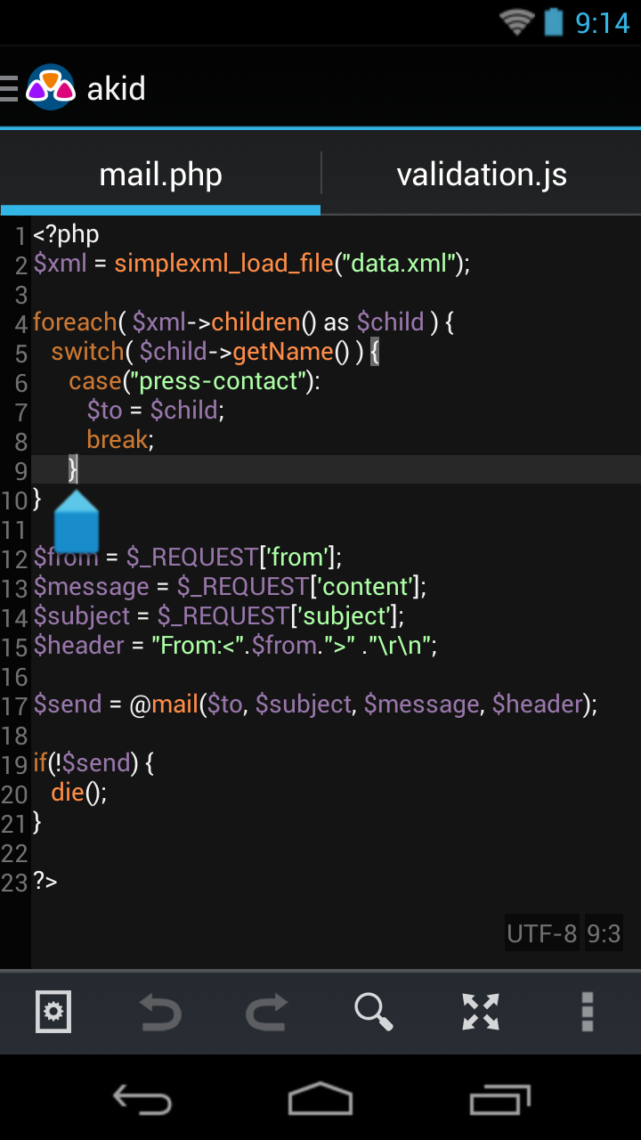Click the switch keyword on line 5
641x1140 pixels.
pyautogui.click(x=86, y=351)
